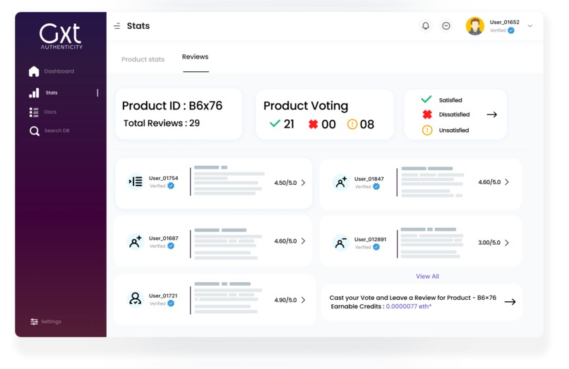Click the red cross beside 00 votes
Screen dimensions: 569x369
[313, 124]
